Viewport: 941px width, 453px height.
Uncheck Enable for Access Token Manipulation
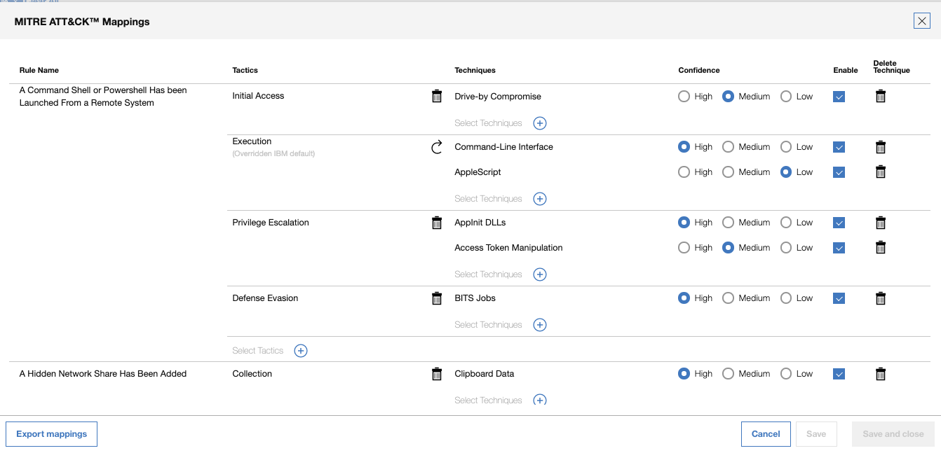[x=839, y=248]
